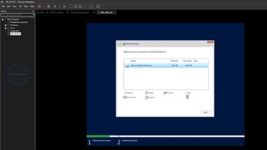Collapse the My Computer tree node

tap(3, 20)
